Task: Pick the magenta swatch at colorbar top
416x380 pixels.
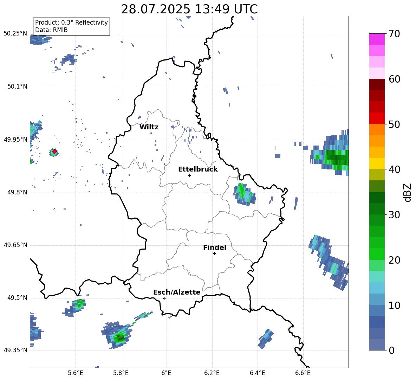Action: click(x=377, y=39)
